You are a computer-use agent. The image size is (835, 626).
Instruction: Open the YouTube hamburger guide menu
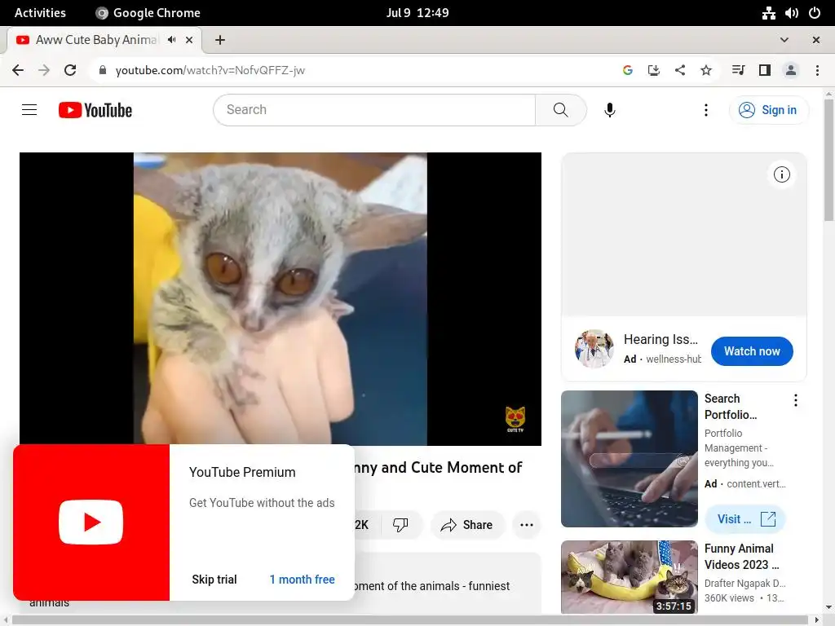pos(29,110)
